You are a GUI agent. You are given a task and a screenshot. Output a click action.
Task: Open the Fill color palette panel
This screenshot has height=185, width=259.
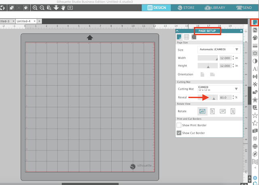point(255,38)
